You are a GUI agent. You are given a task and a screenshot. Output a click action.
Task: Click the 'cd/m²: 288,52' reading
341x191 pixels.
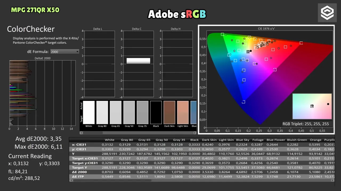[x=24, y=178]
